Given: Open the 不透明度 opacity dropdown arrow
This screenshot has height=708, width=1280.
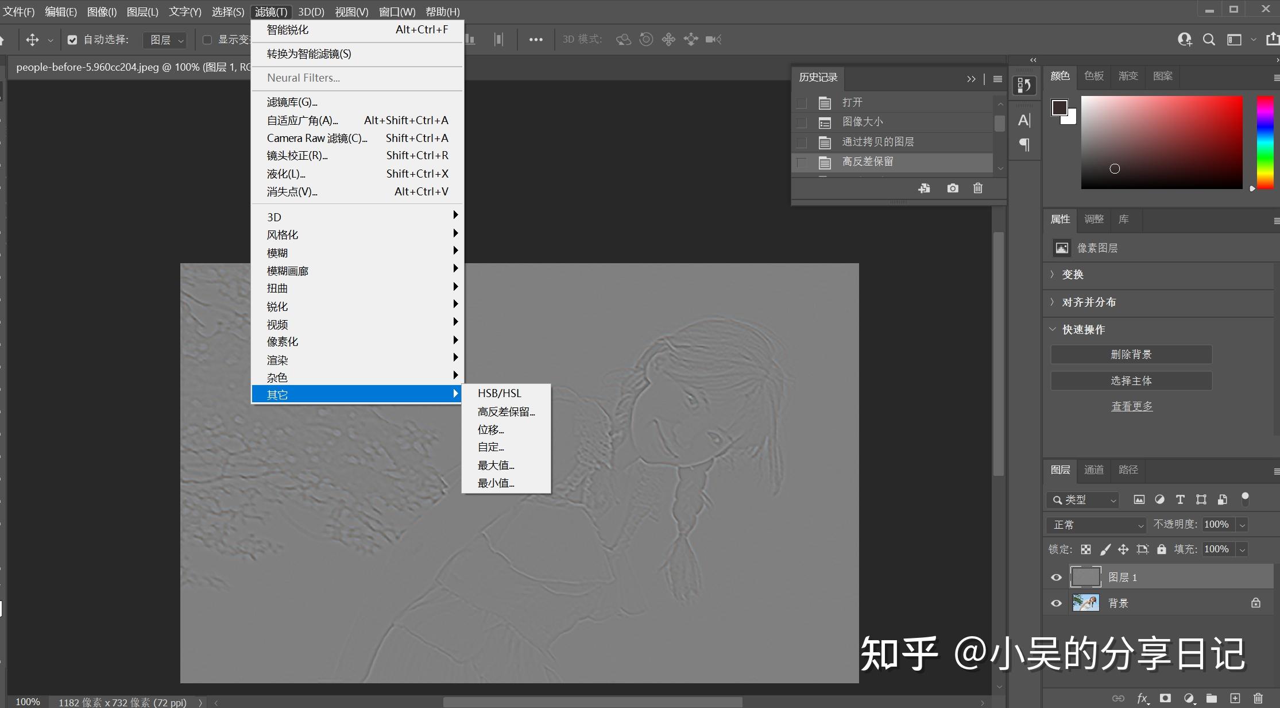Looking at the screenshot, I should (1243, 525).
